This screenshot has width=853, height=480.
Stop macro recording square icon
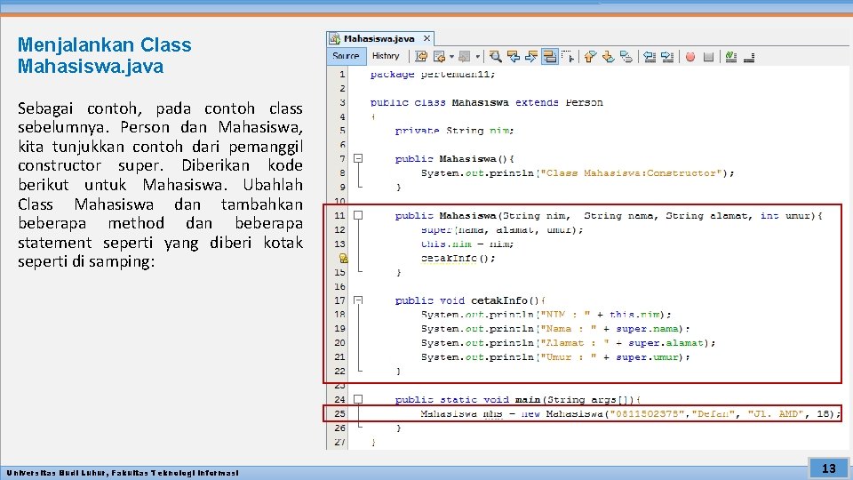[708, 57]
